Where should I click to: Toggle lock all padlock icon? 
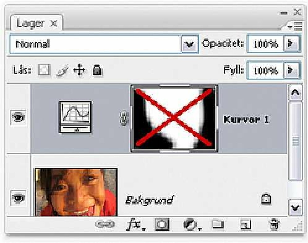(x=97, y=70)
